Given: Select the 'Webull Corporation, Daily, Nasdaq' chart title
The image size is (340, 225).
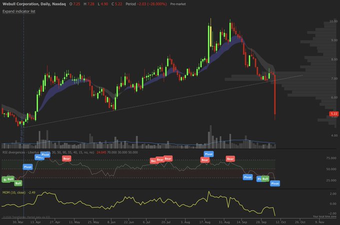Looking at the screenshot, I should click(34, 4).
